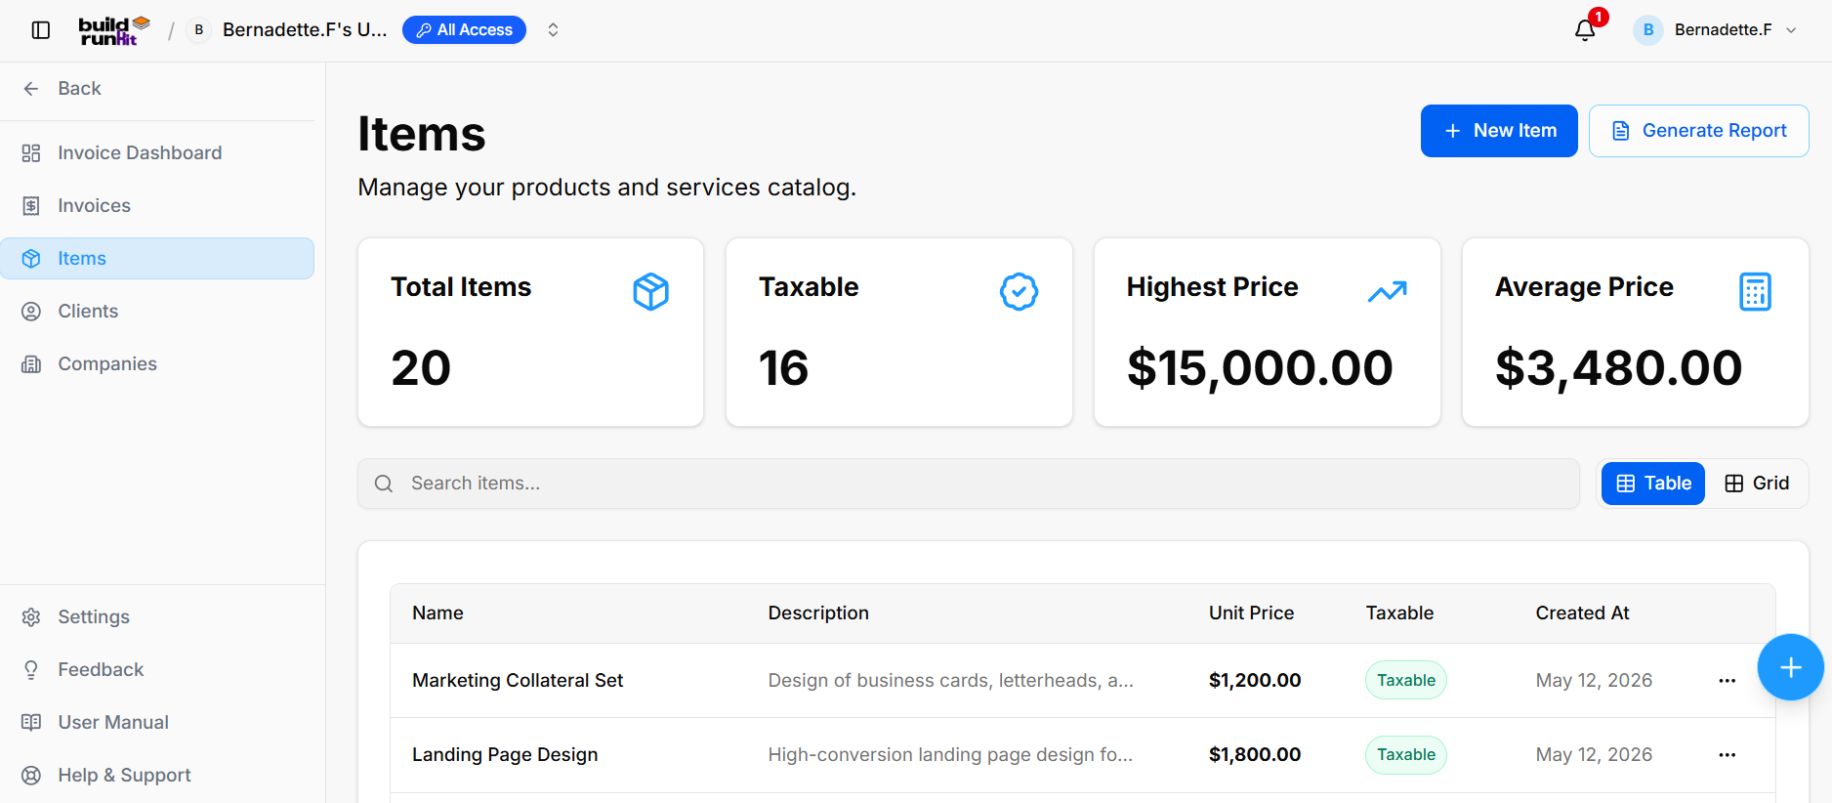Screen dimensions: 1832x803
Task: Go back using the Back arrow
Action: (x=31, y=89)
